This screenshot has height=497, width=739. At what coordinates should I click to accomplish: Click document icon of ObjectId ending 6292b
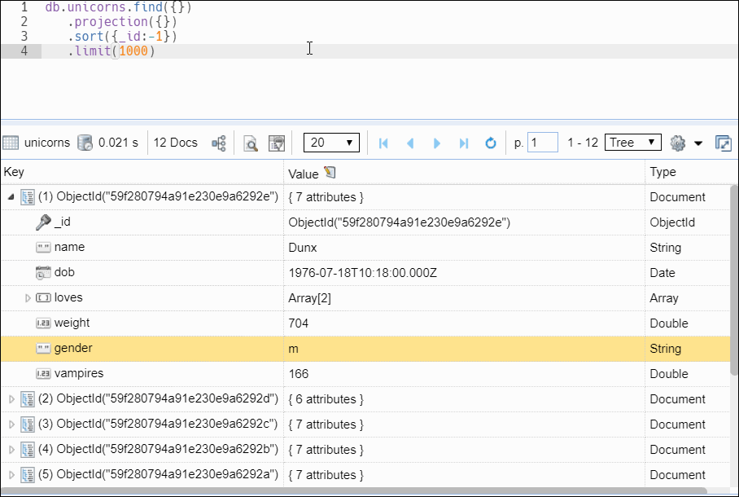click(28, 450)
